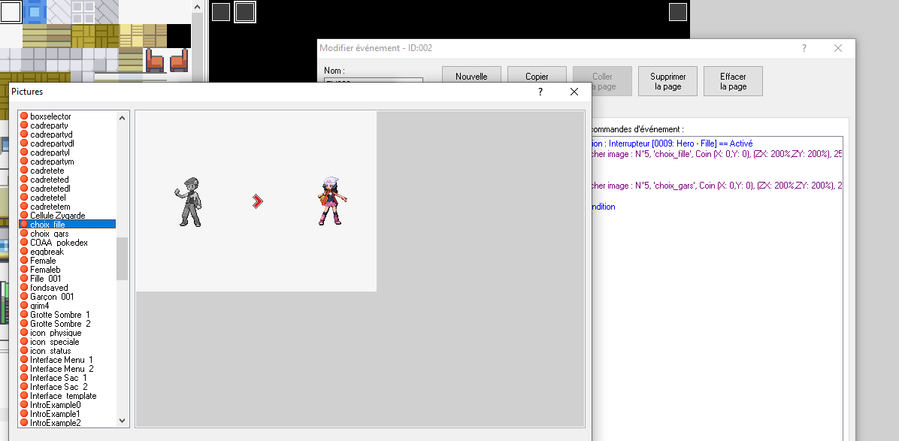Click the red icon beside icon_status
The image size is (899, 441).
[x=24, y=351]
